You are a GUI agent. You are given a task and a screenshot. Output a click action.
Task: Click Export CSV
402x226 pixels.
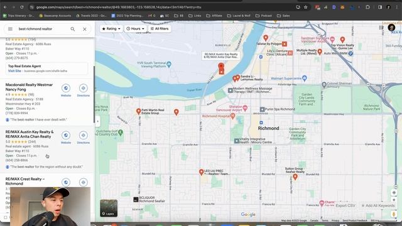tap(345, 205)
